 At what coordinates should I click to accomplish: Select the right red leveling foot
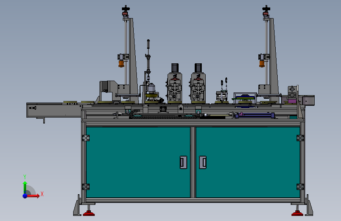(x=297, y=213)
